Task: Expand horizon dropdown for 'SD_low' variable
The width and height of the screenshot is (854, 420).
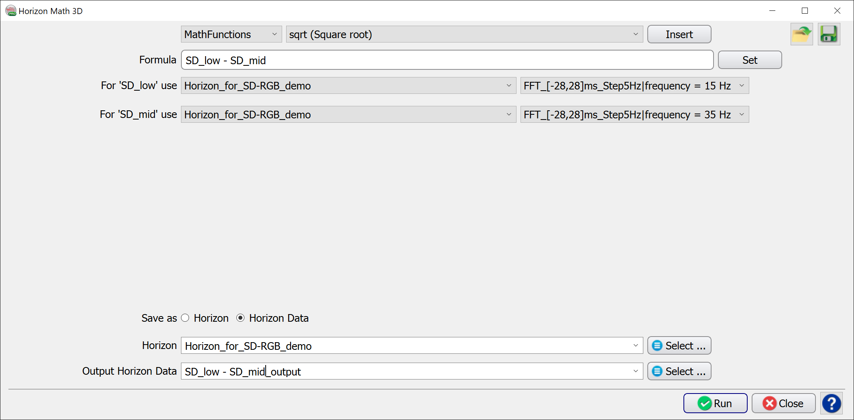Action: click(348, 86)
